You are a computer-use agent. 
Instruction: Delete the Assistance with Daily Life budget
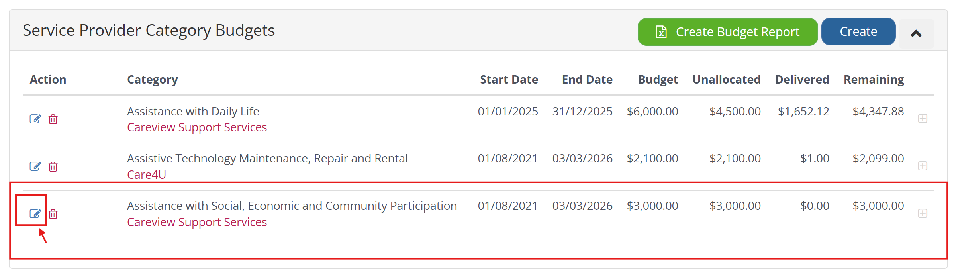coord(53,119)
